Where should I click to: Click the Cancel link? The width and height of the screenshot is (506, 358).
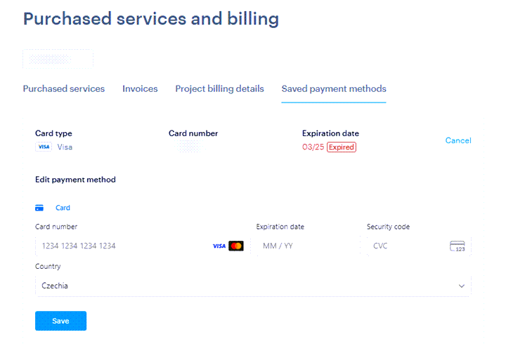click(x=458, y=140)
